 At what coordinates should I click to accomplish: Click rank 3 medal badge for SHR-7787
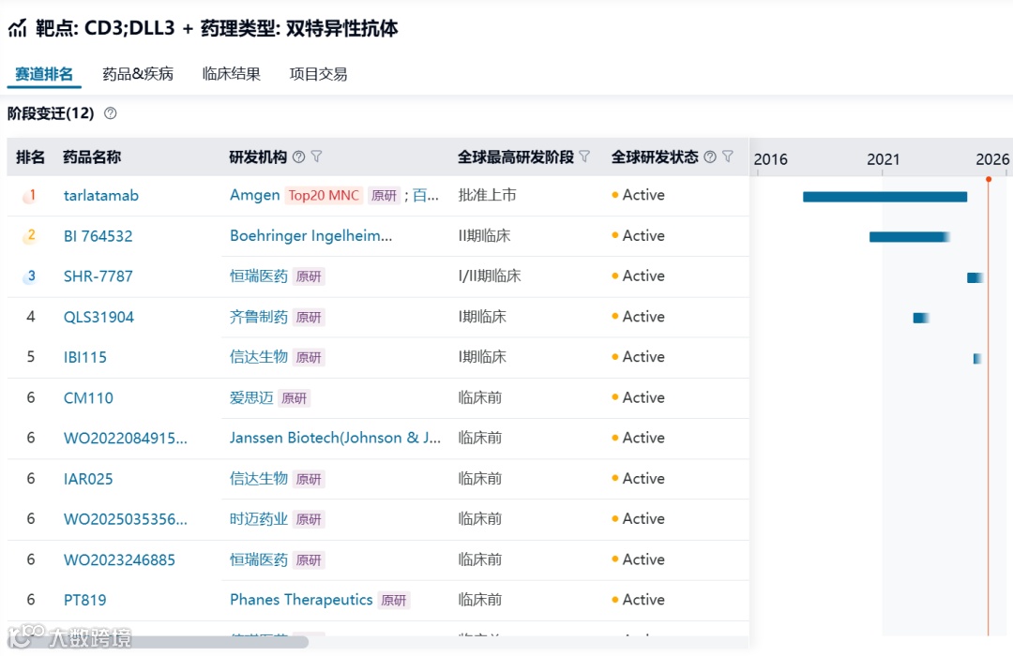point(30,276)
